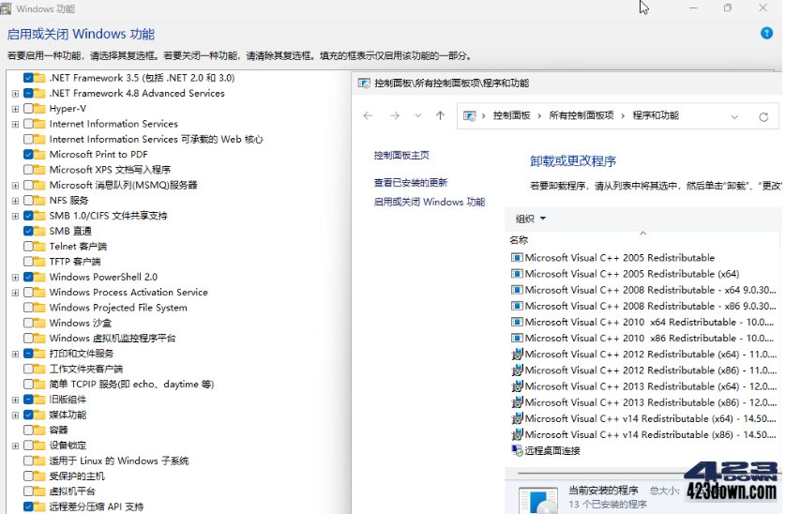785x514 pixels.
Task: Click the Windows 沙盒 folder icon
Action: [x=39, y=323]
